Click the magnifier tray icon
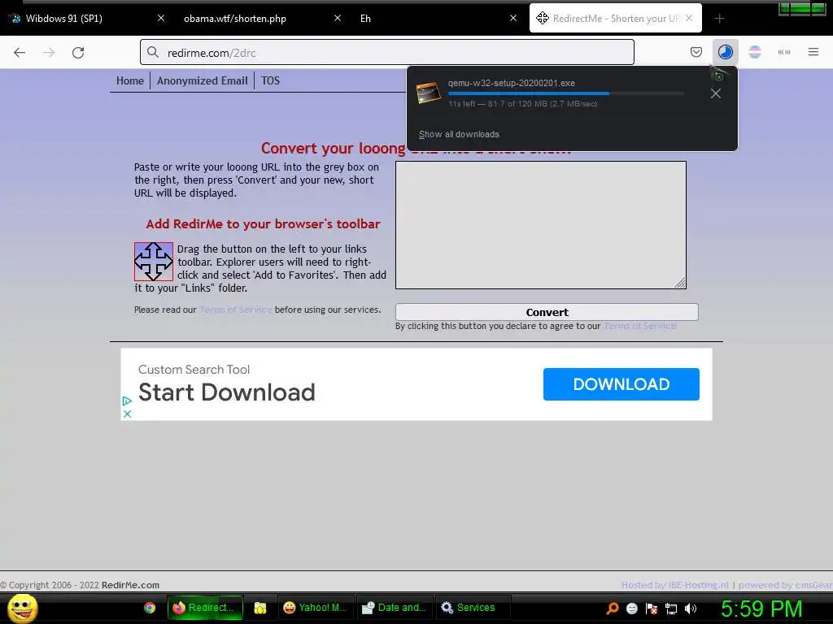 [613, 609]
